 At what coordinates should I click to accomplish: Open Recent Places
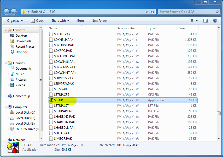tap(25, 47)
